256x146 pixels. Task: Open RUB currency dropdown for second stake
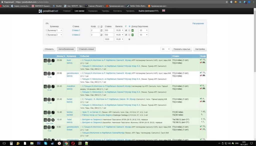pyautogui.click(x=119, y=35)
